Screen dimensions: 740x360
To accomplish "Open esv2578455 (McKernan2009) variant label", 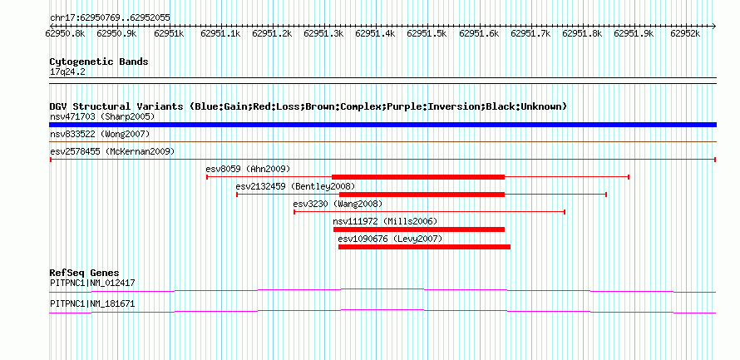I will [112, 151].
